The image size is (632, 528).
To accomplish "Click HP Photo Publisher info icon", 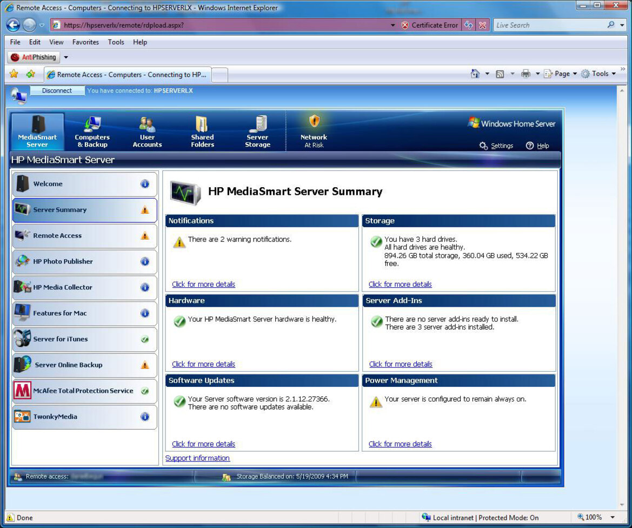I will (x=145, y=261).
